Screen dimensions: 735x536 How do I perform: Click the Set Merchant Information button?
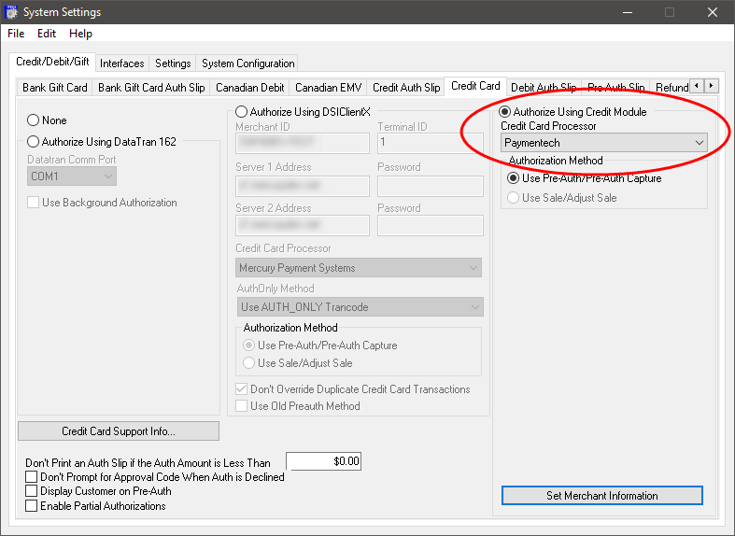pyautogui.click(x=601, y=495)
